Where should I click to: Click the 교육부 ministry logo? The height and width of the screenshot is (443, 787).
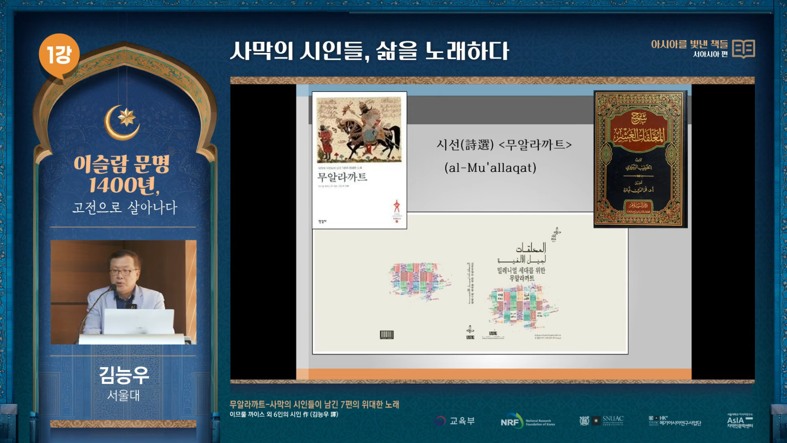pos(455,421)
